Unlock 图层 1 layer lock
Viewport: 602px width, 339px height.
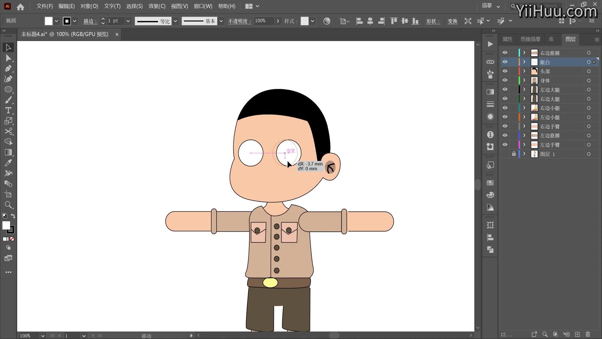click(514, 154)
